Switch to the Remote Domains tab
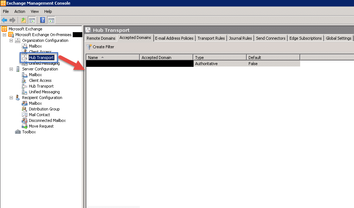 point(101,38)
